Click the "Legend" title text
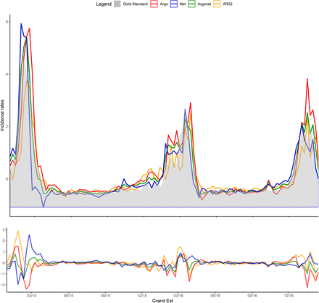This screenshot has height=303, width=319. coord(104,4)
